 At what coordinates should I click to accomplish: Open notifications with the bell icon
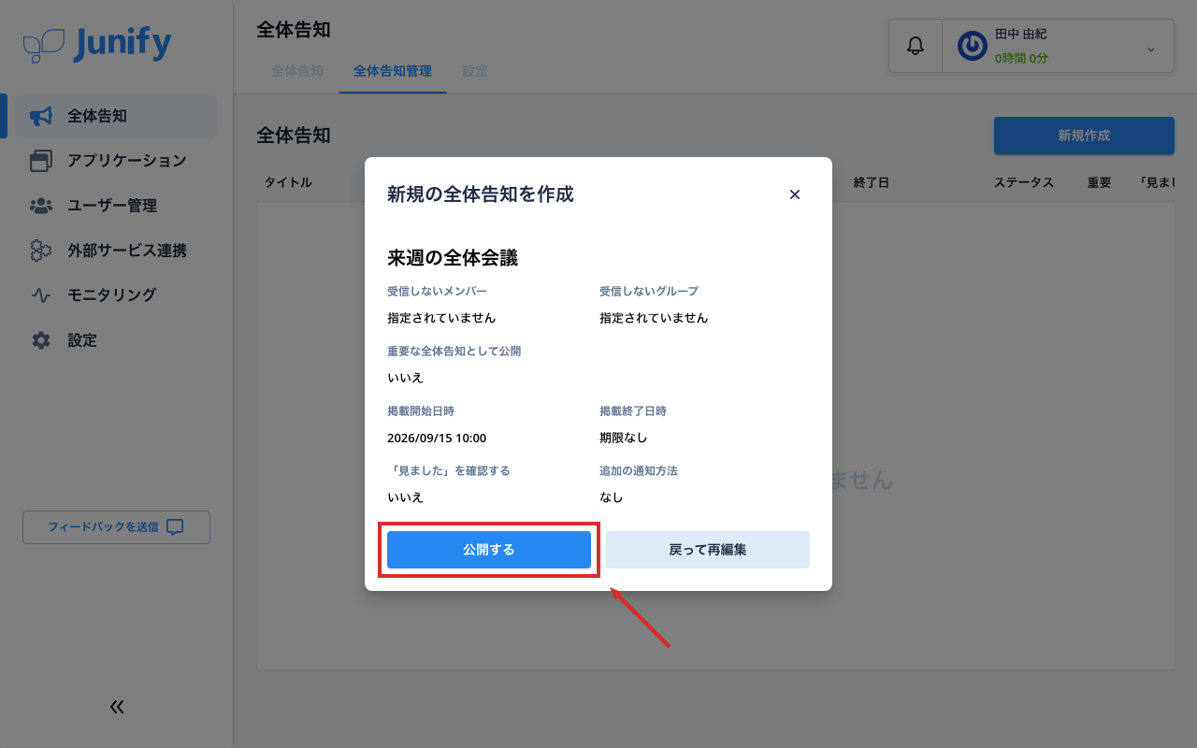coord(916,46)
